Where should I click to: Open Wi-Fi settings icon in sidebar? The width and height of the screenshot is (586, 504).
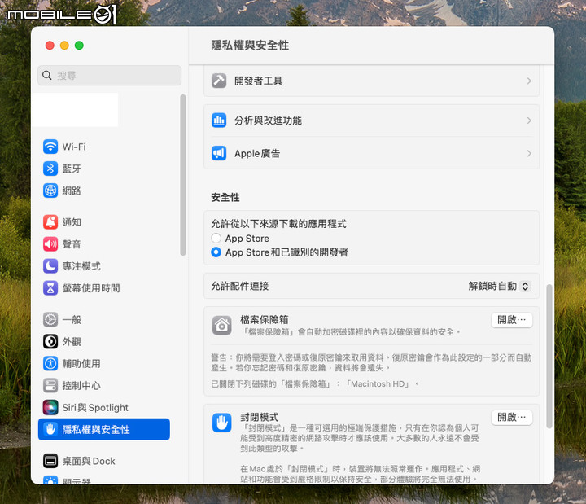pos(50,147)
